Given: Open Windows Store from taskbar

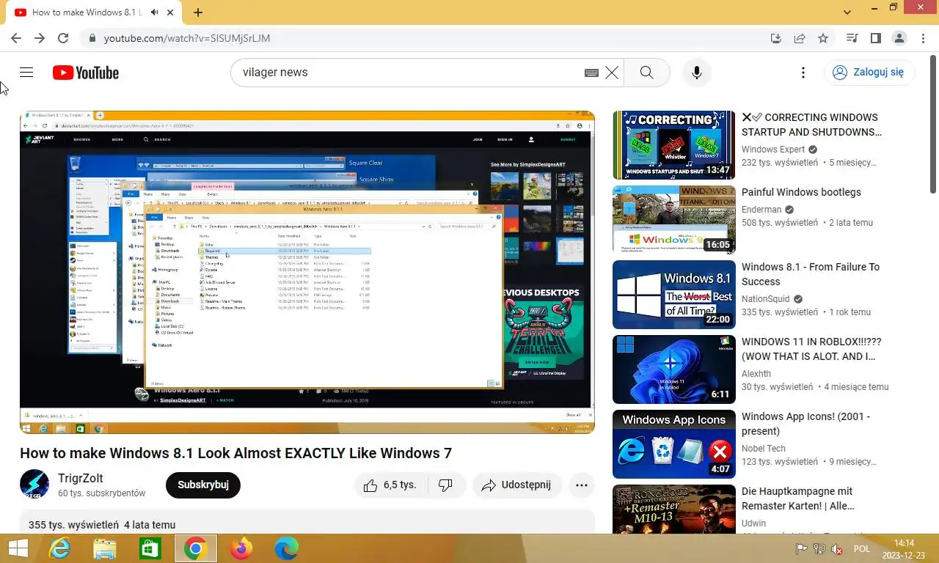Looking at the screenshot, I should point(150,548).
